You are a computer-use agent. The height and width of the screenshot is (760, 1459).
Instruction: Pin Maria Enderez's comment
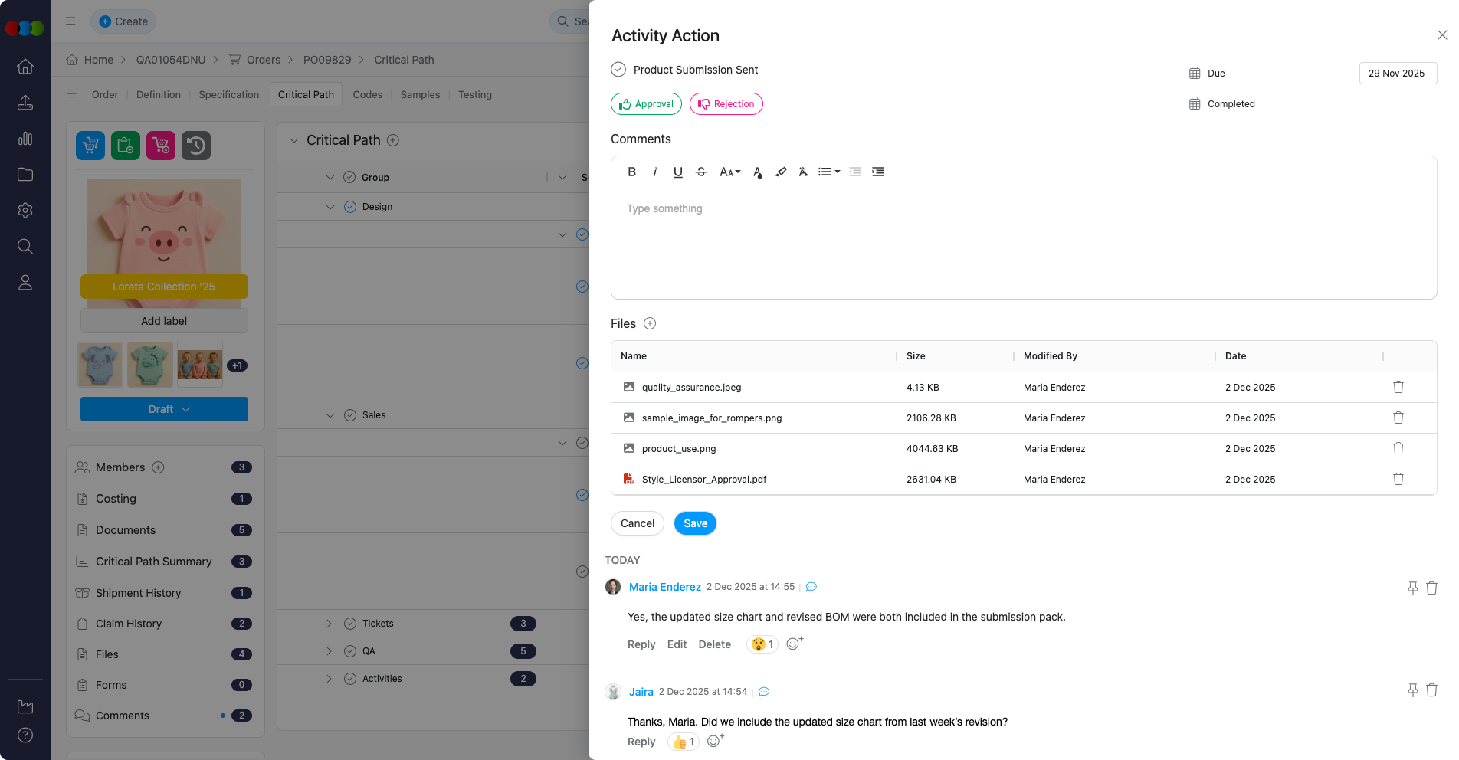coord(1412,588)
